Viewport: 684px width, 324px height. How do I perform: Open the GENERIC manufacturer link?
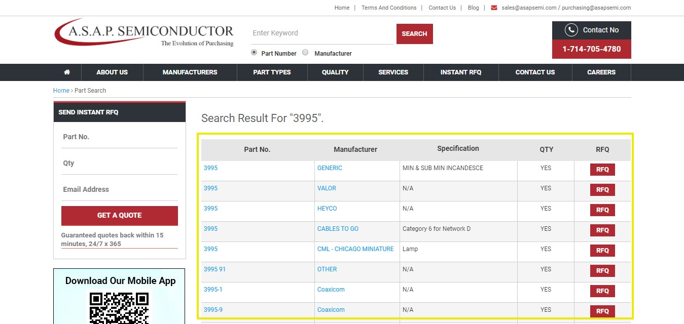click(330, 168)
